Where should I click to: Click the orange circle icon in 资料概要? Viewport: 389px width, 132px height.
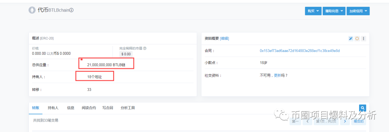click(357, 39)
